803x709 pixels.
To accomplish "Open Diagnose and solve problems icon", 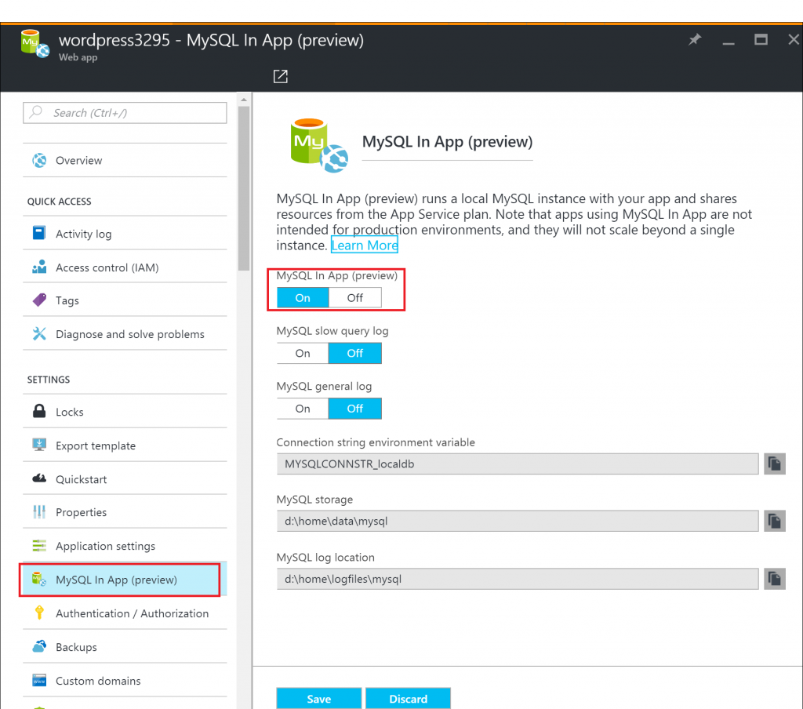I will 38,334.
